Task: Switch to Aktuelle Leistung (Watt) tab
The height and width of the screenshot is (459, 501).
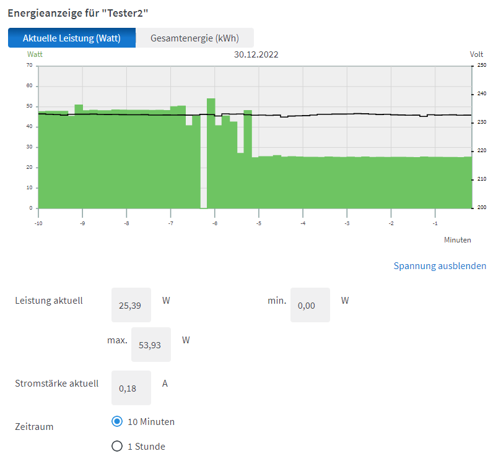Action: click(72, 38)
